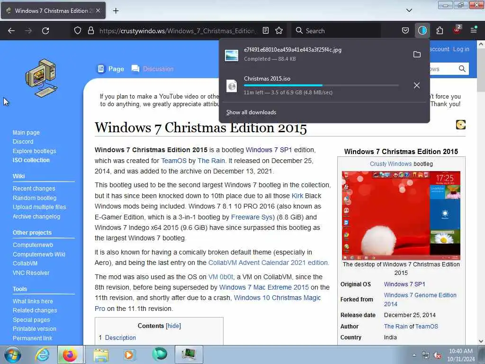Open Printable version link
This screenshot has width=485, height=364.
tap(34, 329)
